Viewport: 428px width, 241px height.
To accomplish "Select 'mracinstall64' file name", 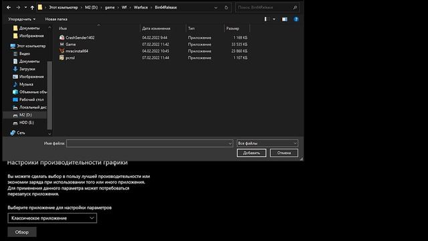I will [77, 51].
